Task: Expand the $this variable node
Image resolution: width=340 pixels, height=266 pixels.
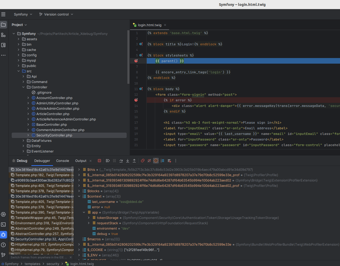Action: click(x=79, y=170)
